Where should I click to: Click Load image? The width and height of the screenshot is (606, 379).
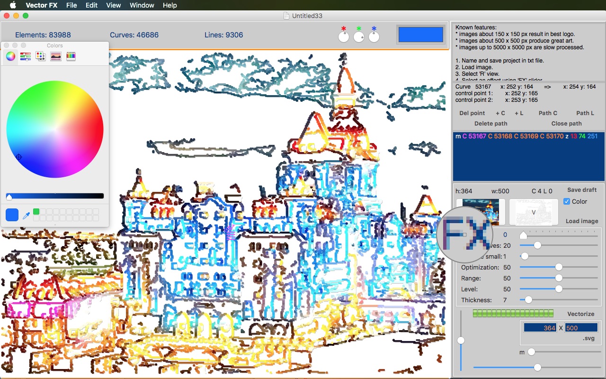click(x=582, y=221)
